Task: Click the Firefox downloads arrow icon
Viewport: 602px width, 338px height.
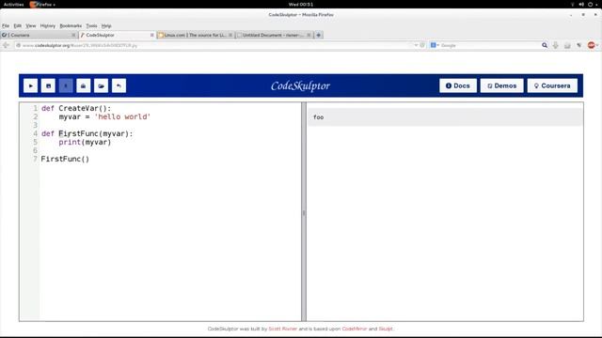Action: click(x=556, y=45)
